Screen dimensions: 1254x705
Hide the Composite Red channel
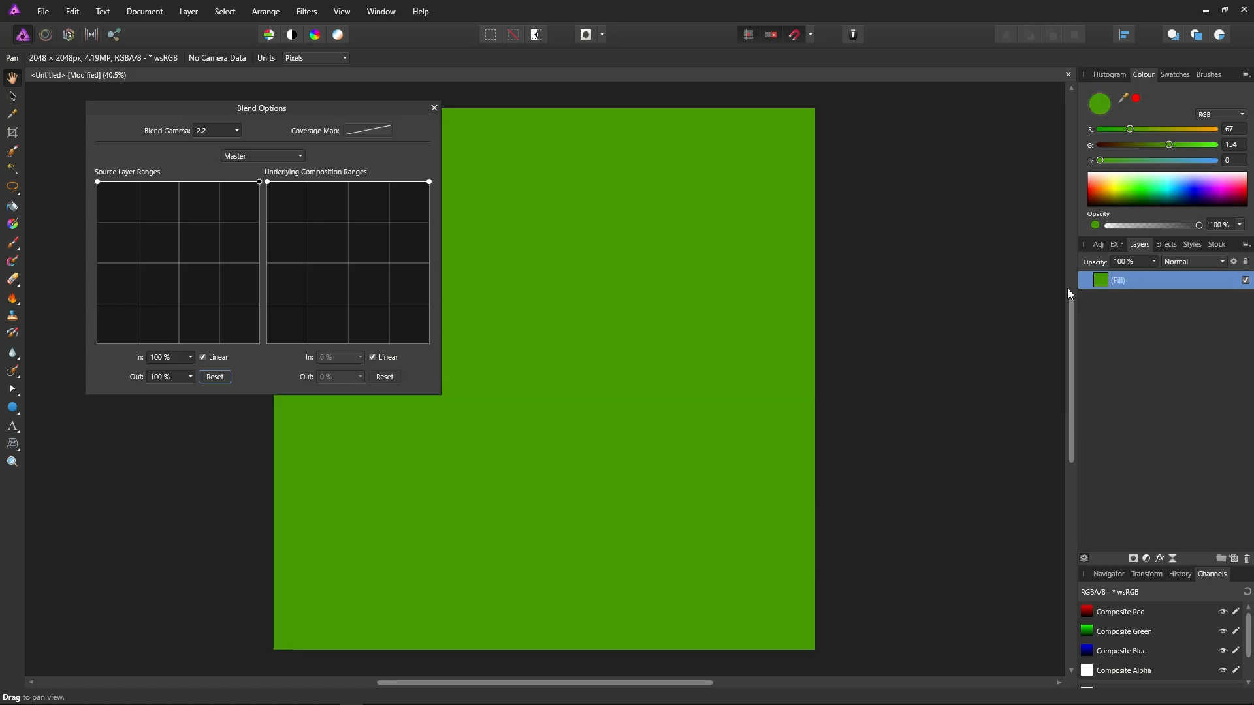pos(1223,612)
